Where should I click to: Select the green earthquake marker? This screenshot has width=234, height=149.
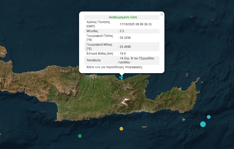tap(80, 136)
